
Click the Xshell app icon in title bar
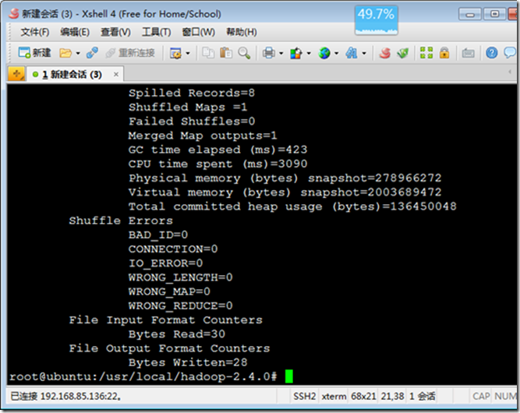14,13
